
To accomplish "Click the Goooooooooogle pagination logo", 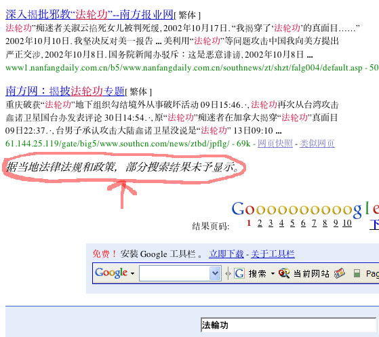I will tap(305, 210).
